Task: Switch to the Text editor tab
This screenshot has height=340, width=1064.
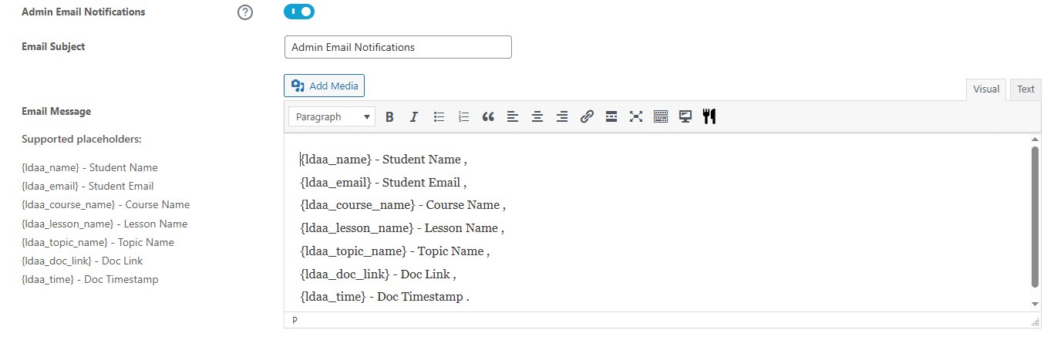Action: pos(1025,89)
